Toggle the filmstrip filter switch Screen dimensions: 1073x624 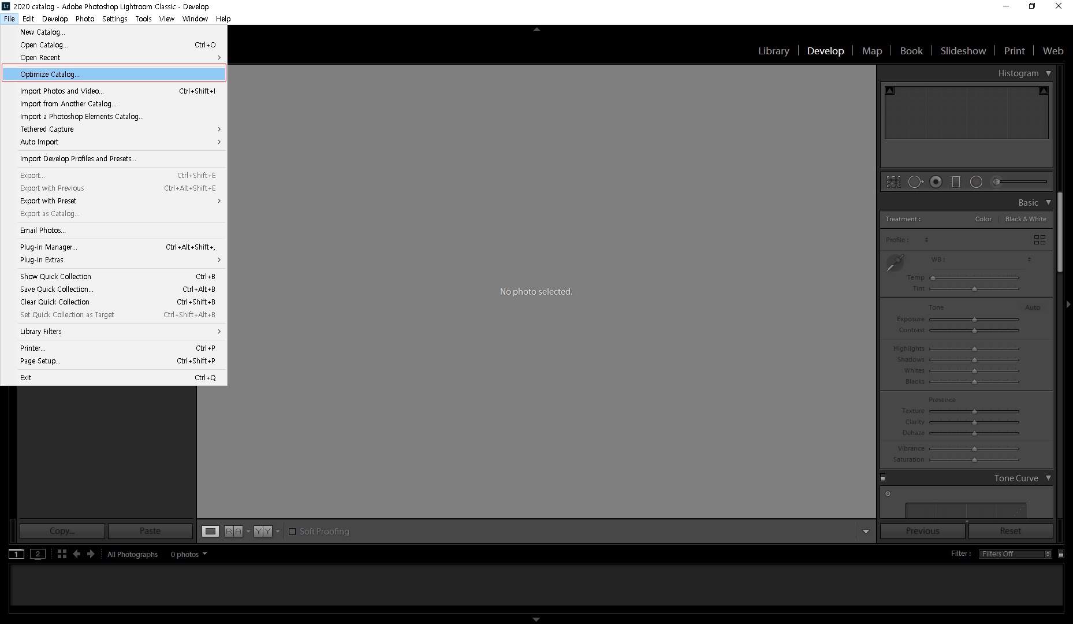(1061, 554)
